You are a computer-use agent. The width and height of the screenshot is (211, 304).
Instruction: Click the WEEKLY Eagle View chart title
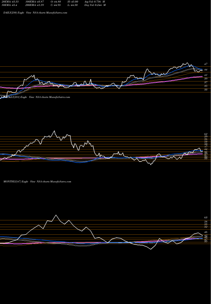coord(37,97)
